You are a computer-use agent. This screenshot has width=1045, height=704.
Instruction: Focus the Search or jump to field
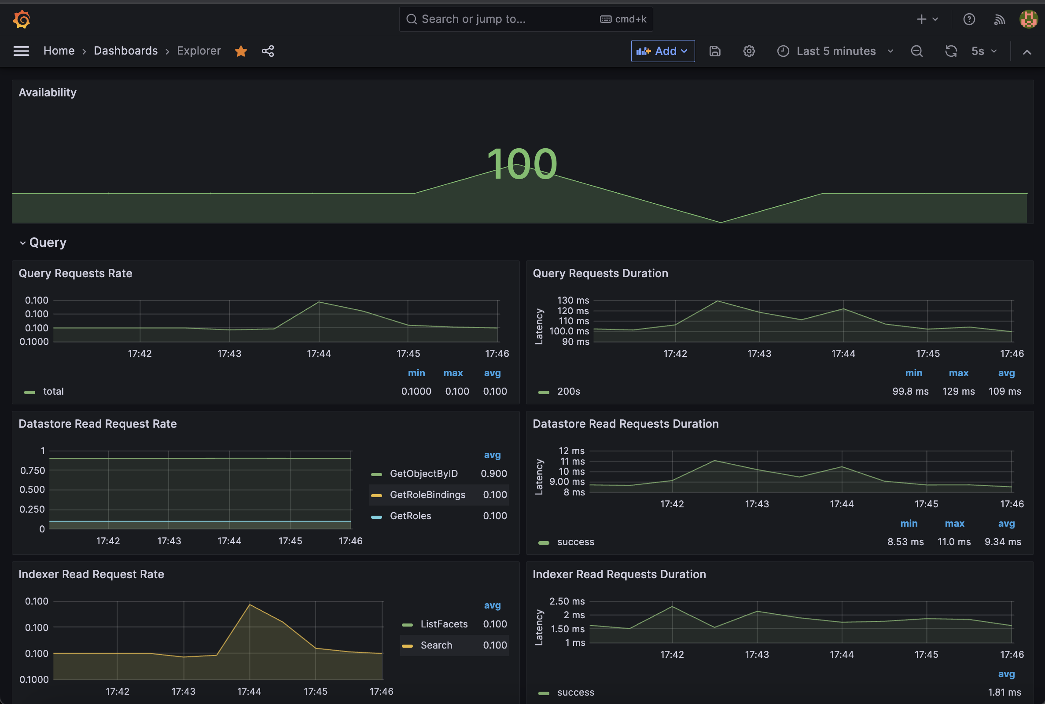click(526, 19)
